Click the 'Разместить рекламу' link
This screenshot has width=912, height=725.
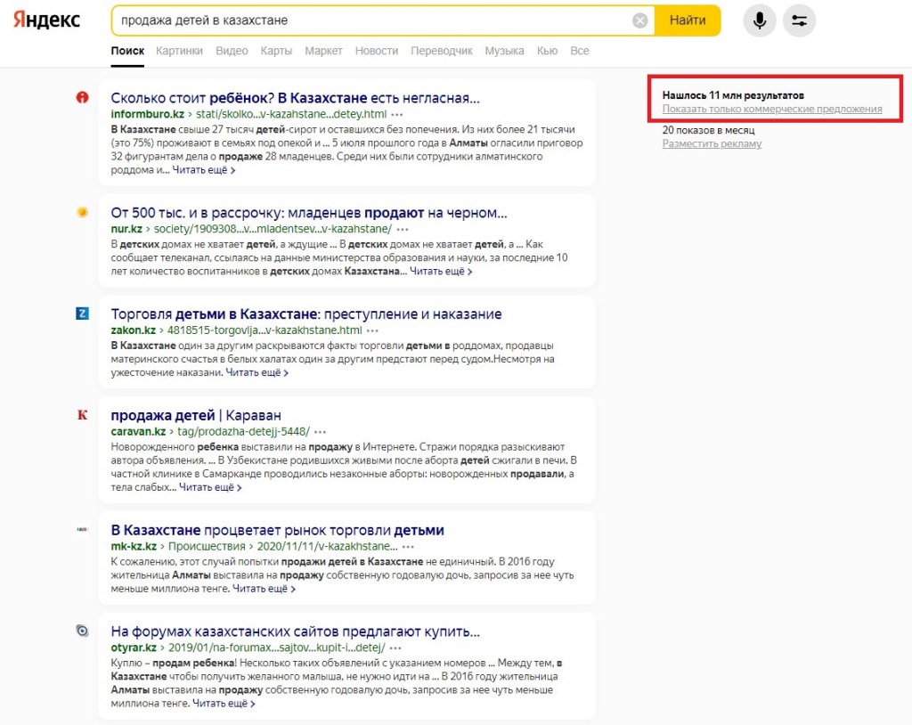coord(712,144)
